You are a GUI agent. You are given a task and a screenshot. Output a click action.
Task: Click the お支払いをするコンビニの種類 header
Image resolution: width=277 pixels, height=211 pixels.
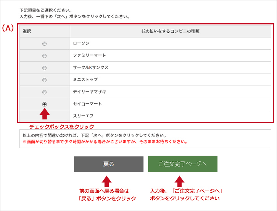coord(171,31)
